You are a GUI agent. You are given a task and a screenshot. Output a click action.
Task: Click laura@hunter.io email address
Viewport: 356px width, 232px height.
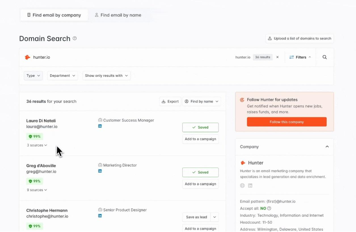click(42, 127)
